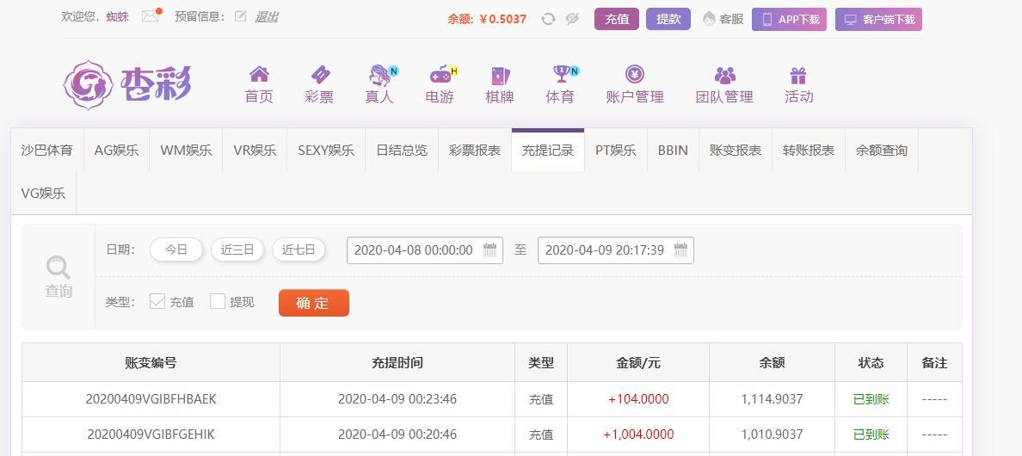Viewport: 1022px width, 456px height.
Task: Open 真人 live dealer icon
Action: click(x=380, y=75)
